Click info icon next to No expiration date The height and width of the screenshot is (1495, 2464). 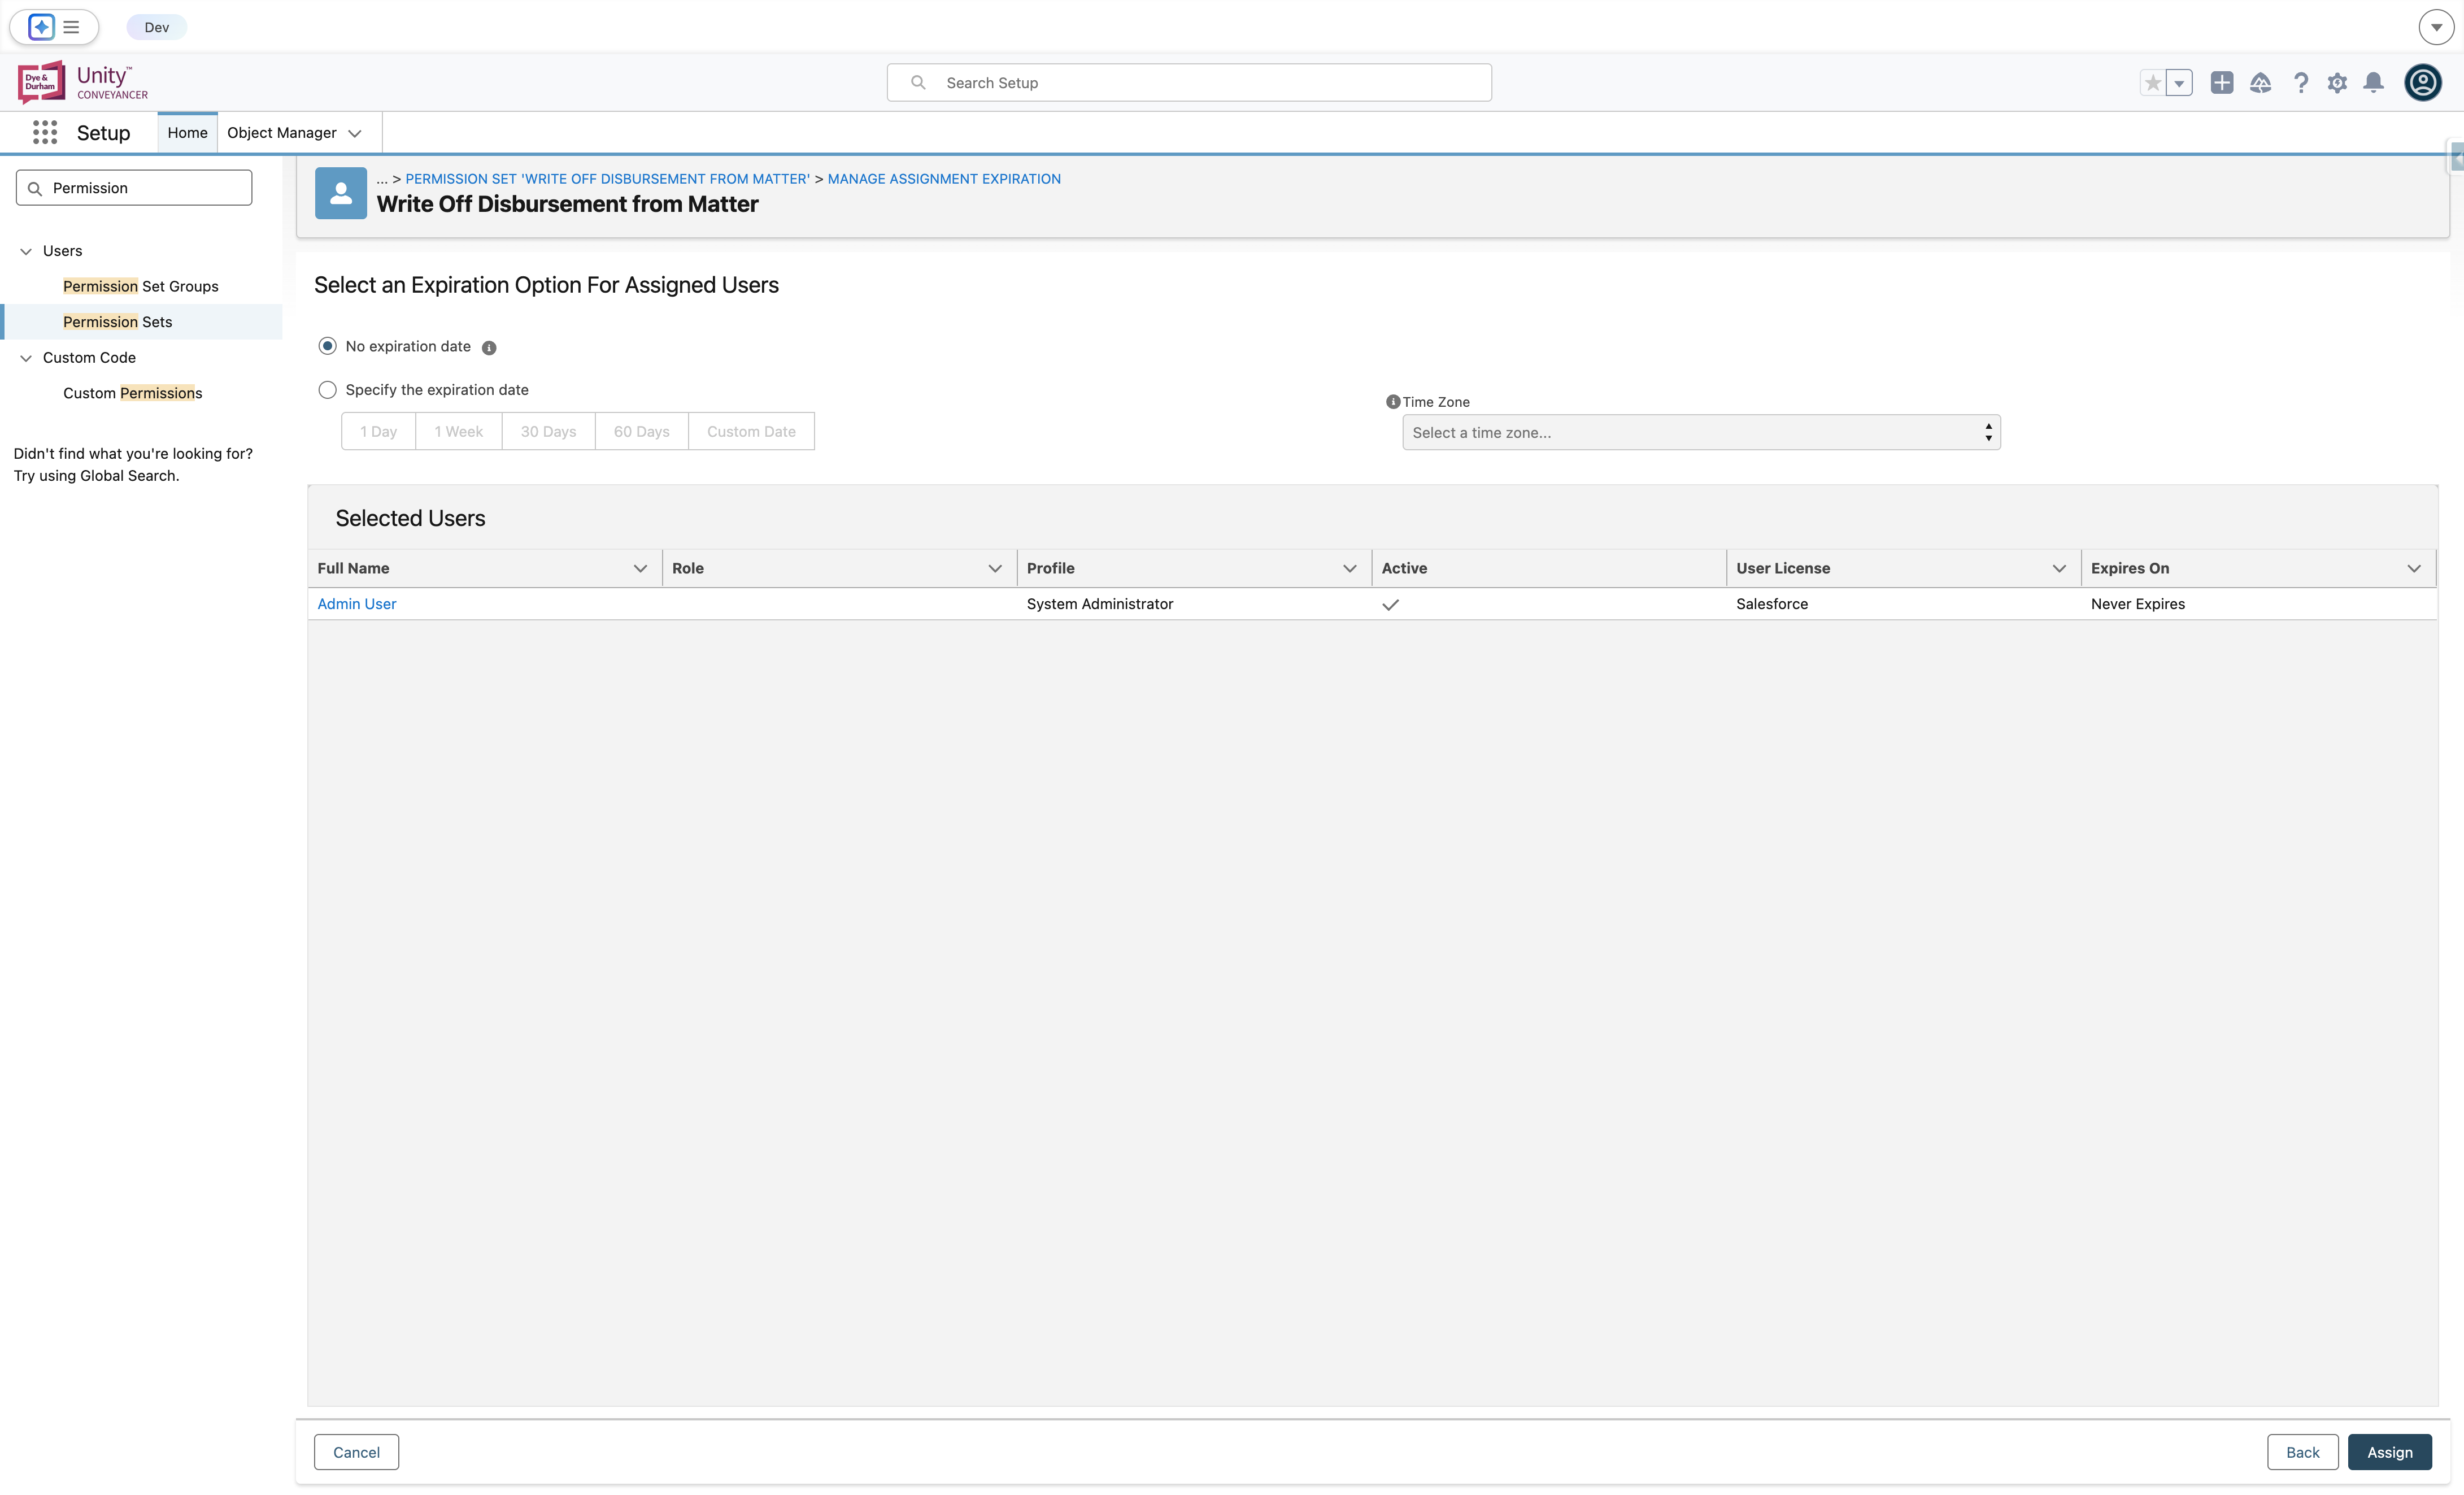489,348
